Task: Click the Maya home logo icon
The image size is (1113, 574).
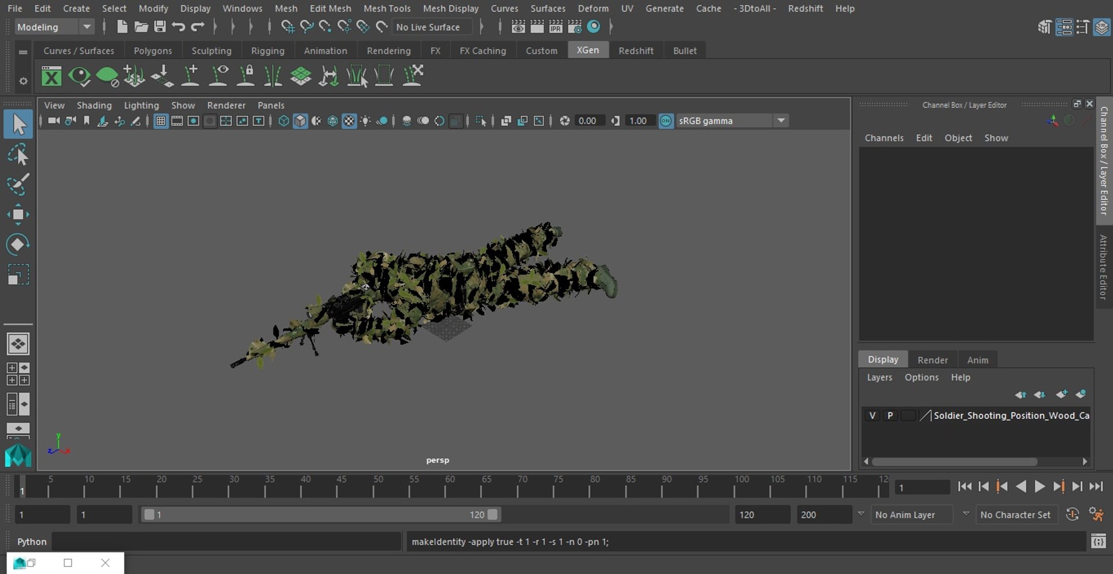Action: click(x=18, y=455)
